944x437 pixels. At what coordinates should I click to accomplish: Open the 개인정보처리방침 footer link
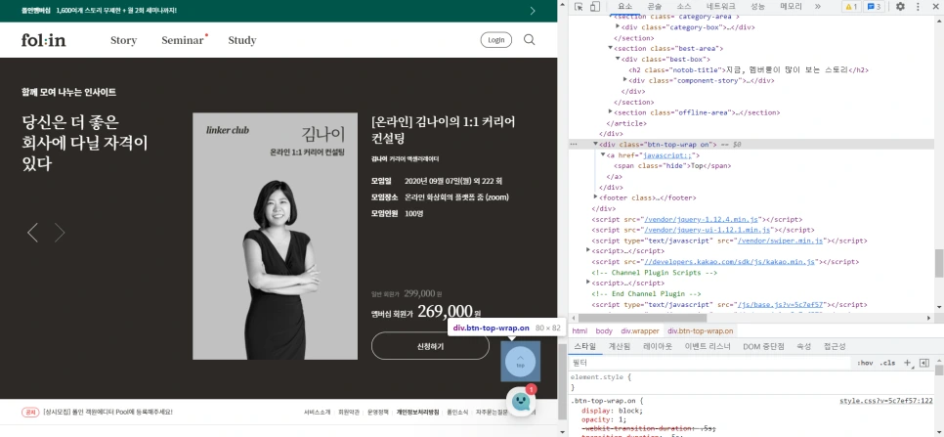pos(418,413)
